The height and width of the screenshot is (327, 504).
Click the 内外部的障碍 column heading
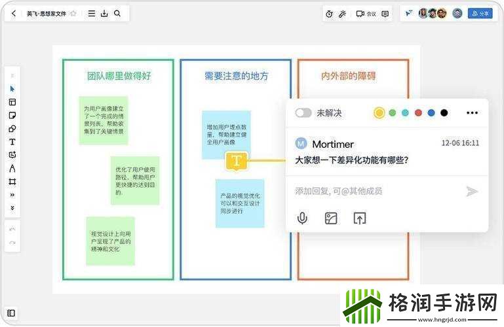(349, 76)
